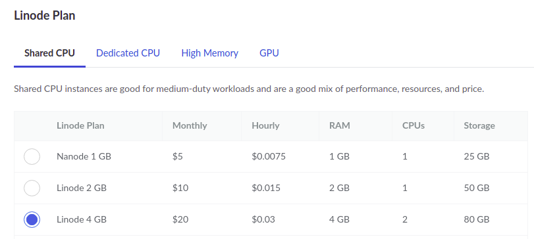Click the $0.0075 hourly price
The image size is (534, 239).
[x=269, y=156]
